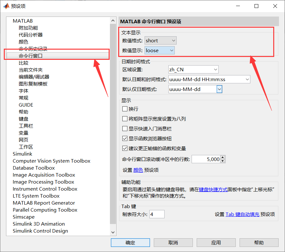Select 网页 in preferences tree

coord(24,140)
